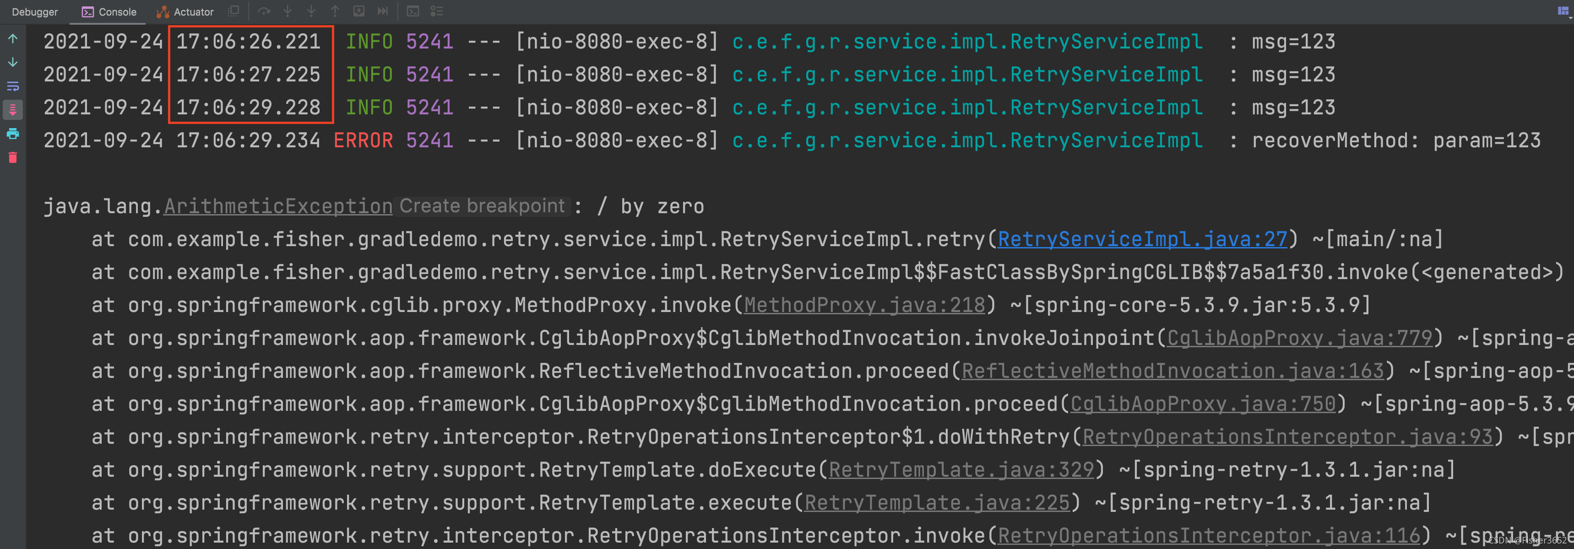Click the ArithmeticException link
The image size is (1574, 549).
278,206
